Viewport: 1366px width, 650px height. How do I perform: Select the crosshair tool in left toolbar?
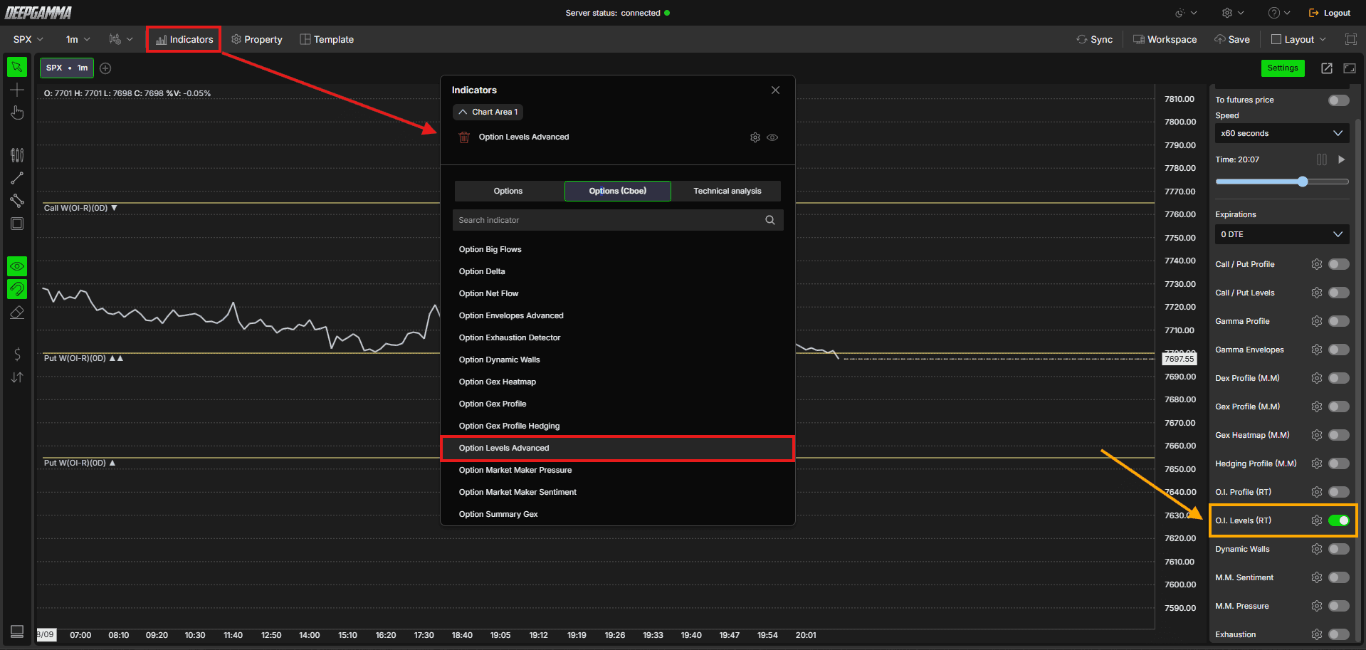click(17, 90)
